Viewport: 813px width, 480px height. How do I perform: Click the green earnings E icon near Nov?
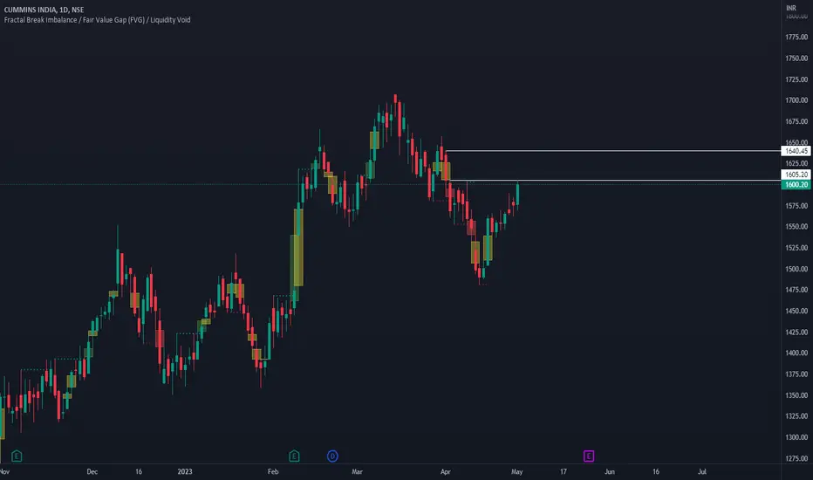coord(17,456)
